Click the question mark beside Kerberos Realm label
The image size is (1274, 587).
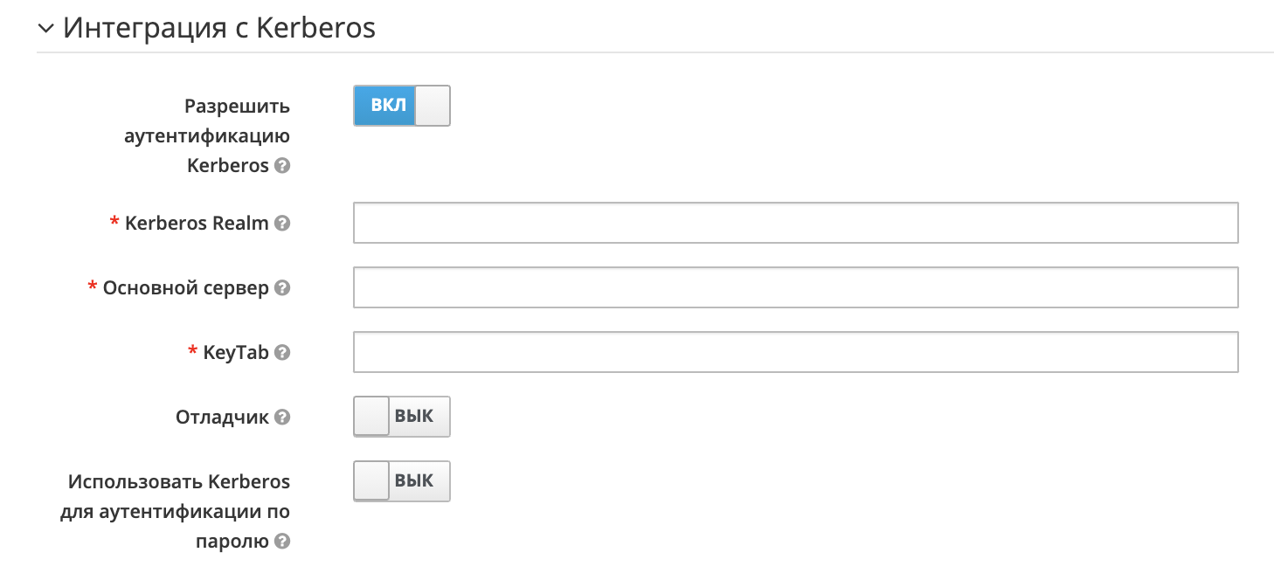281,224
